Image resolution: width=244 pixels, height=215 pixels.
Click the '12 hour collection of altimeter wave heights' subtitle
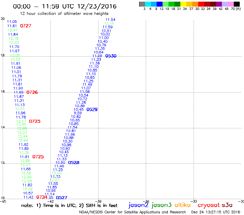(64, 14)
